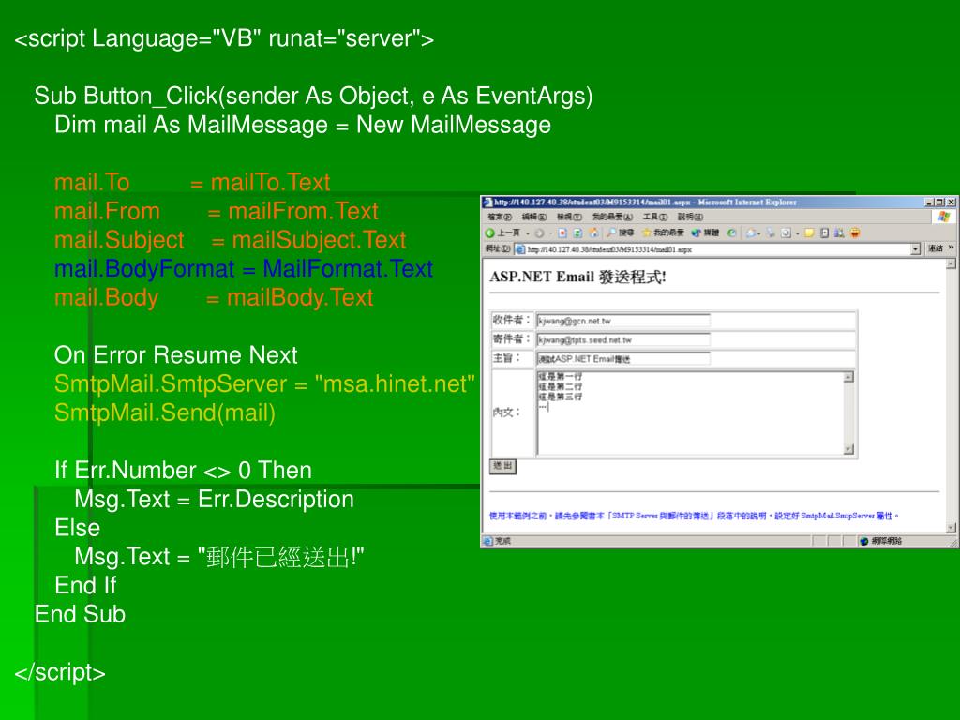Viewport: 960px width, 720px height.
Task: Click the heading ASP.NET Email 發送程式!
Action: click(x=577, y=277)
